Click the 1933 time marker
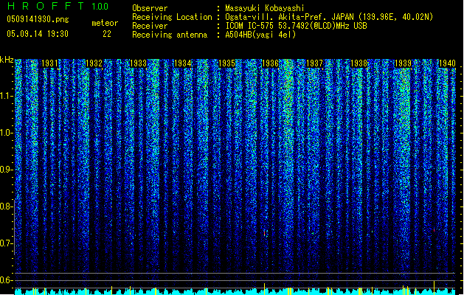The height and width of the screenshot is (295, 464). click(x=138, y=63)
